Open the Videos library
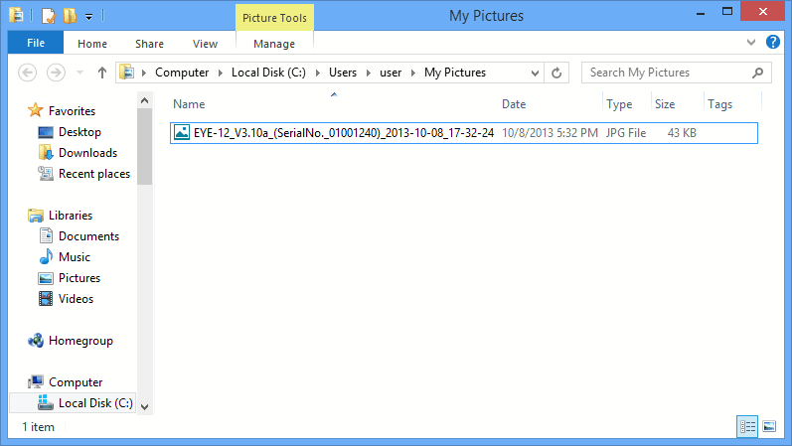 [76, 299]
